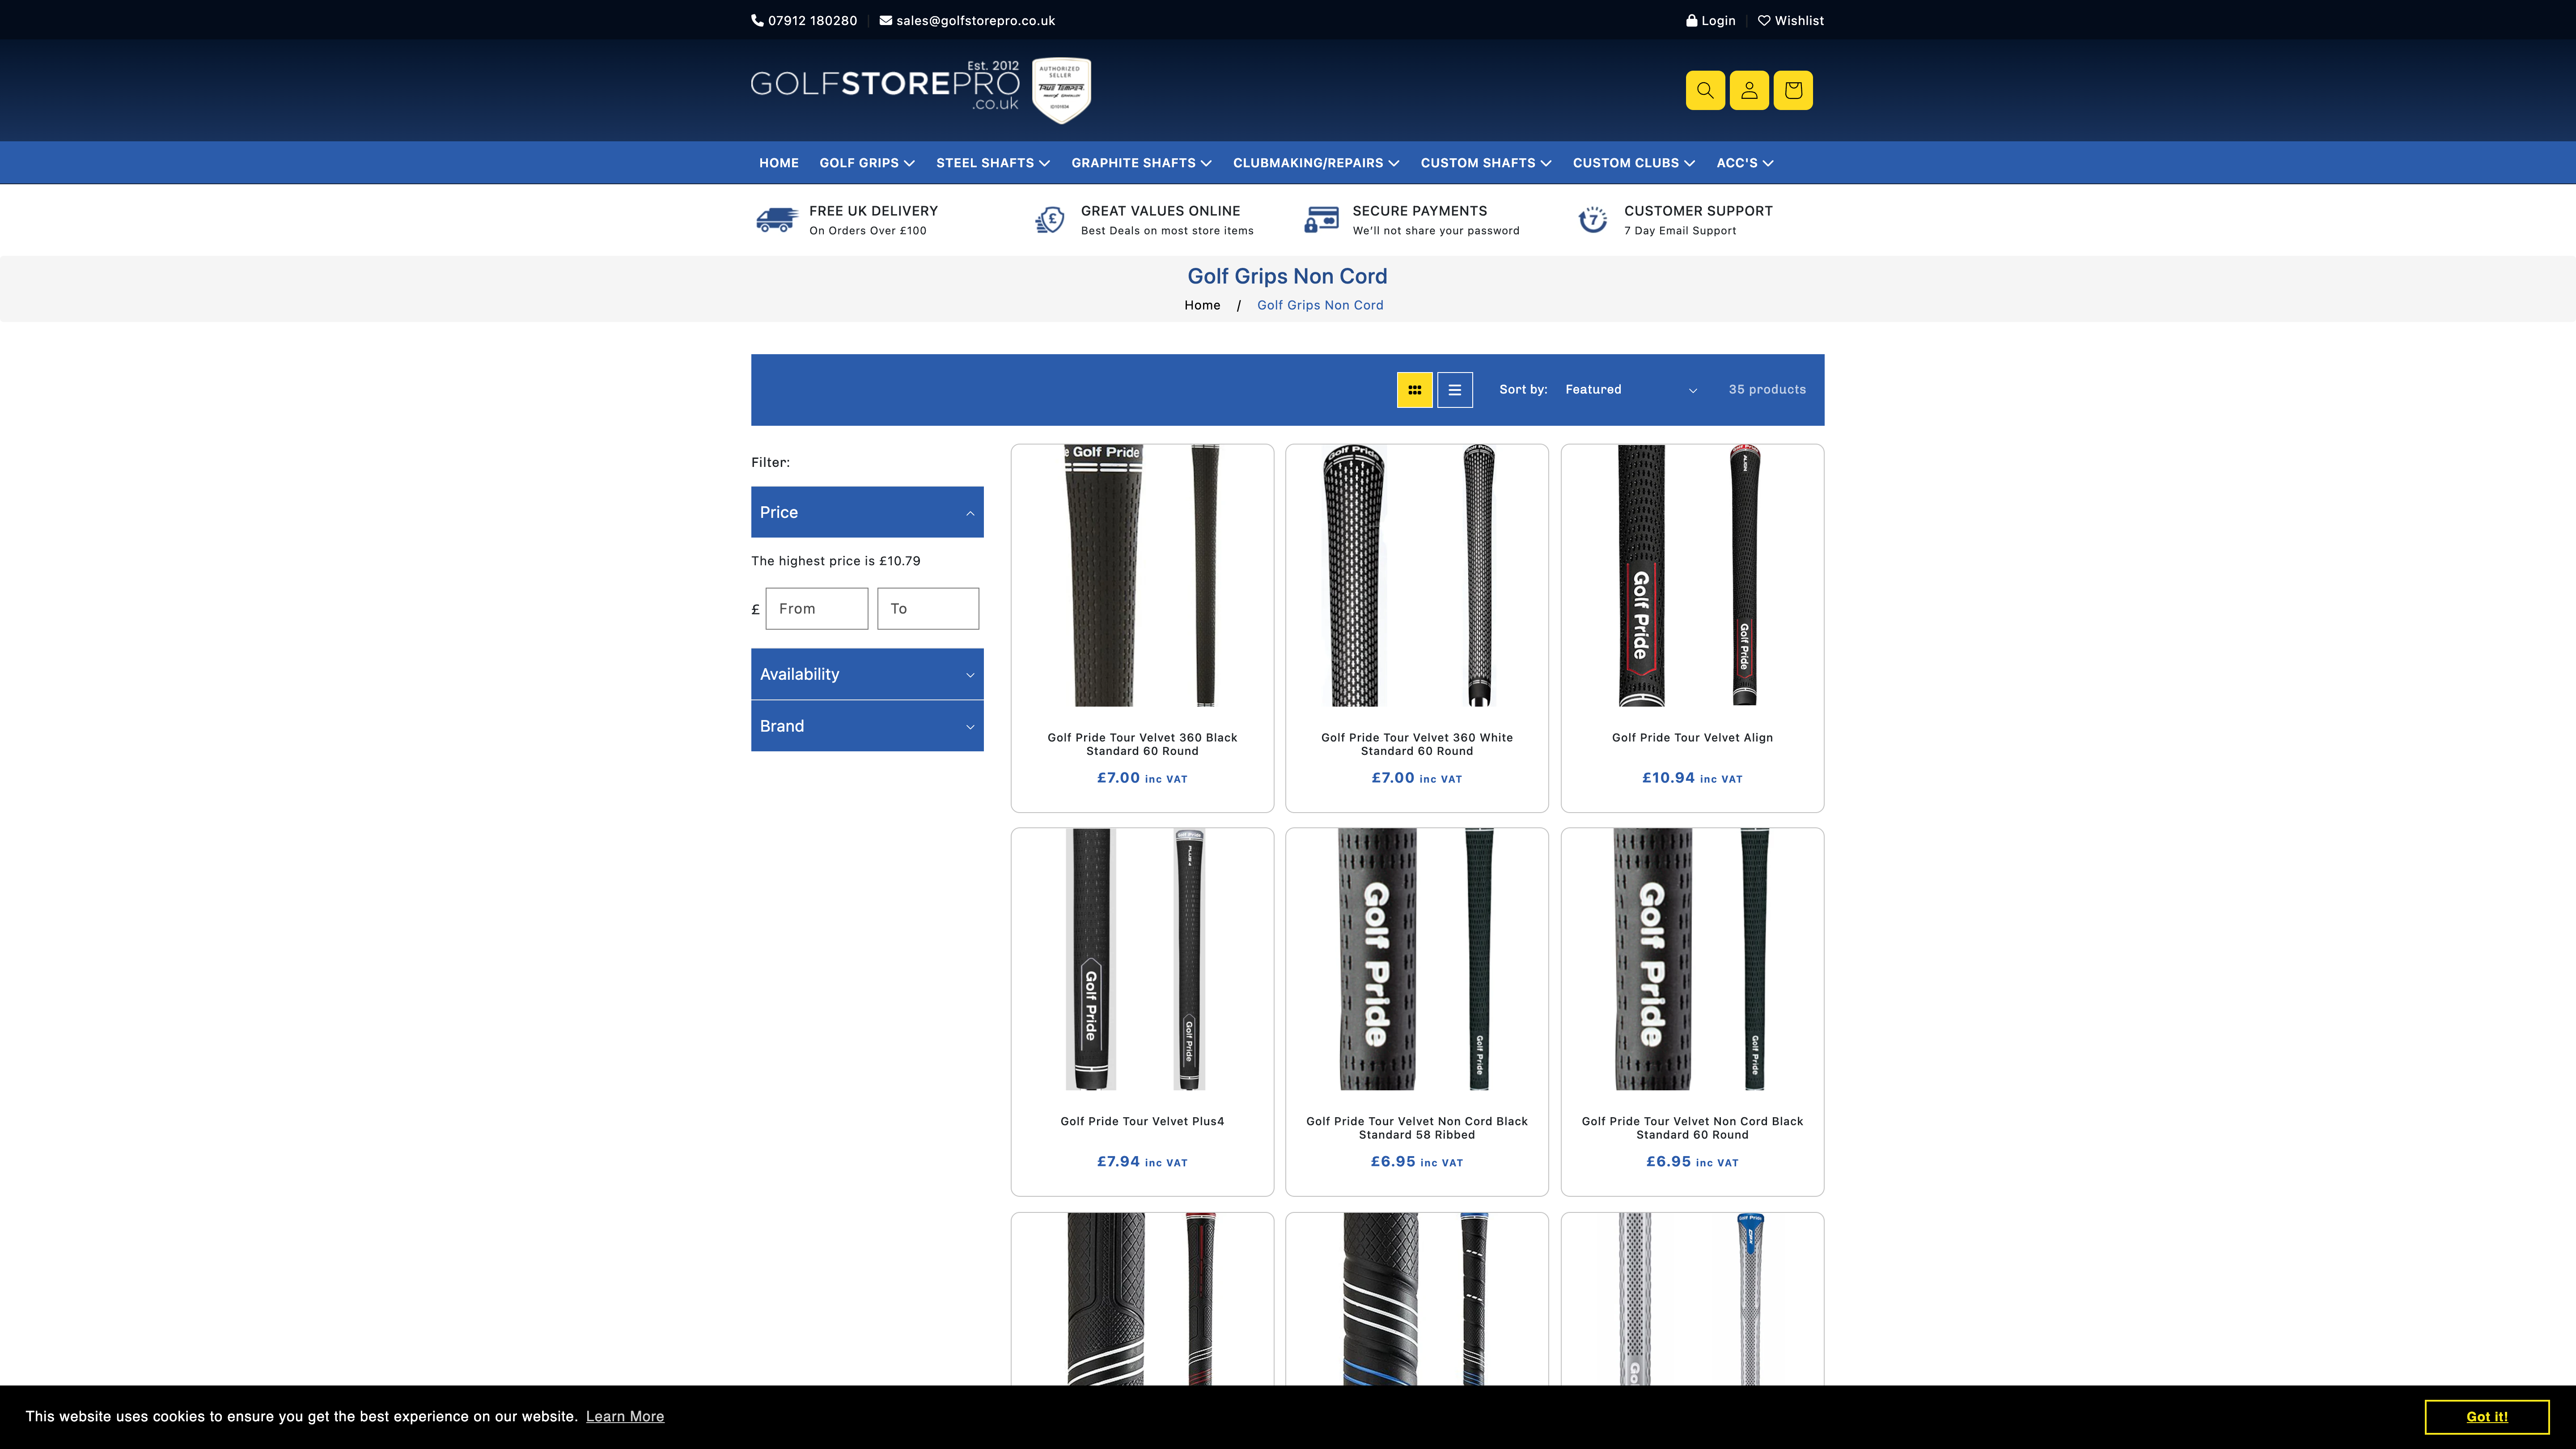Open the search icon in the header
Image resolution: width=2576 pixels, height=1449 pixels.
1705,90
